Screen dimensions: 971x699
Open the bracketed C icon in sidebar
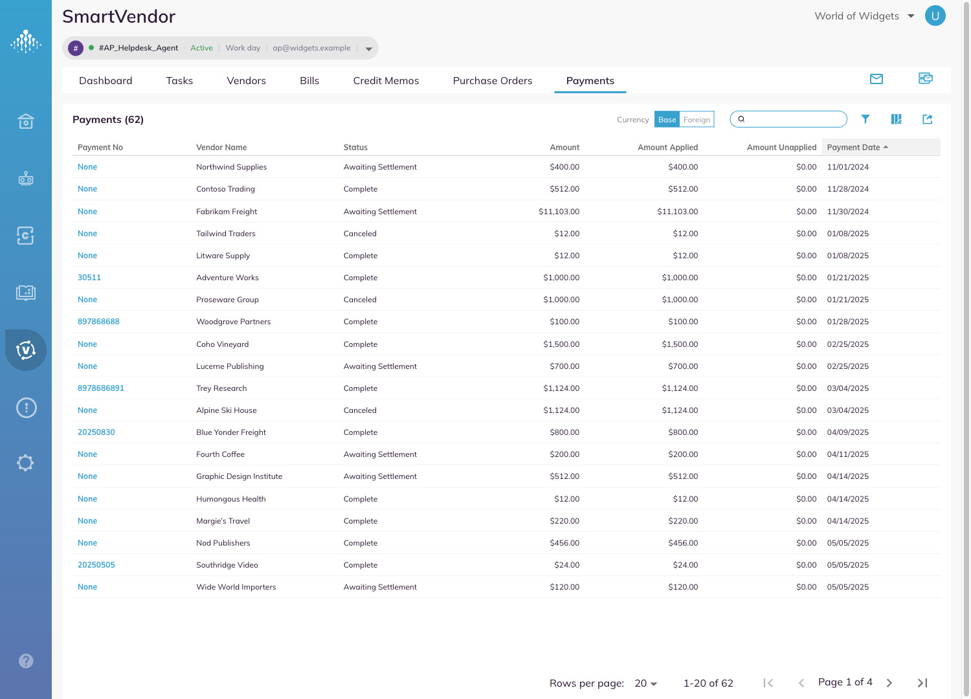tap(26, 236)
